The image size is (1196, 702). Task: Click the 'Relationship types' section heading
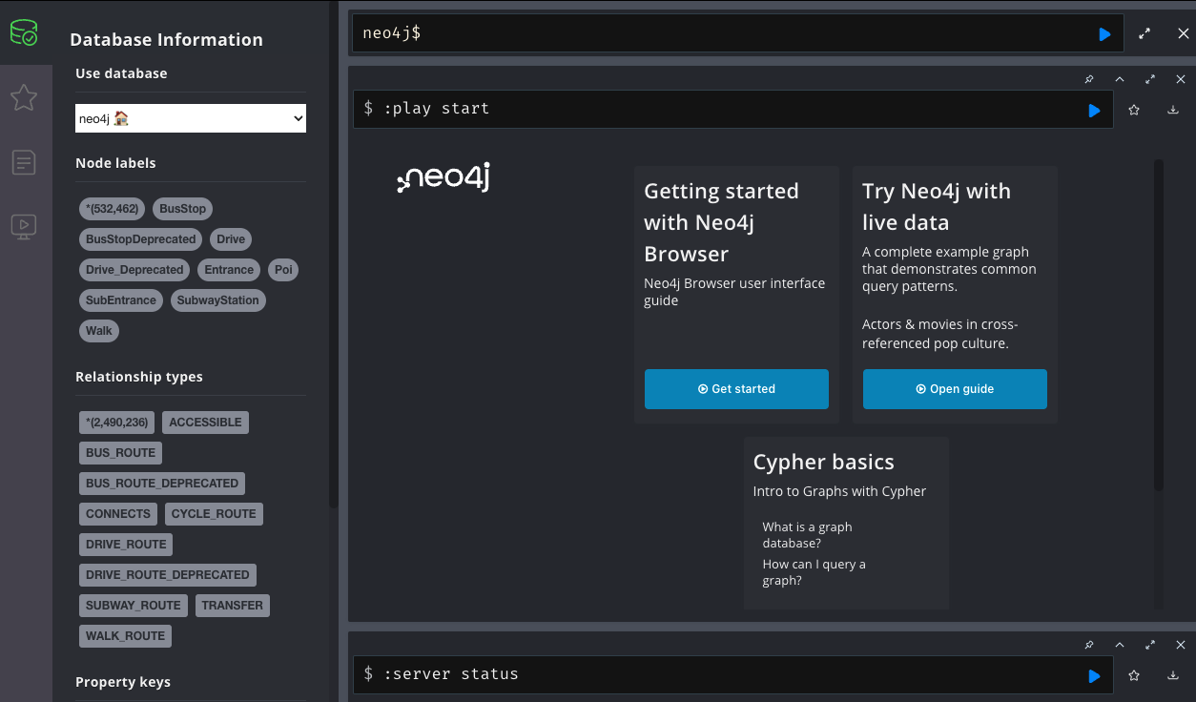(x=139, y=377)
